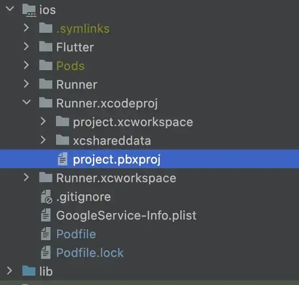Collapse the ios folder chevron
This screenshot has width=299, height=285.
10,9
